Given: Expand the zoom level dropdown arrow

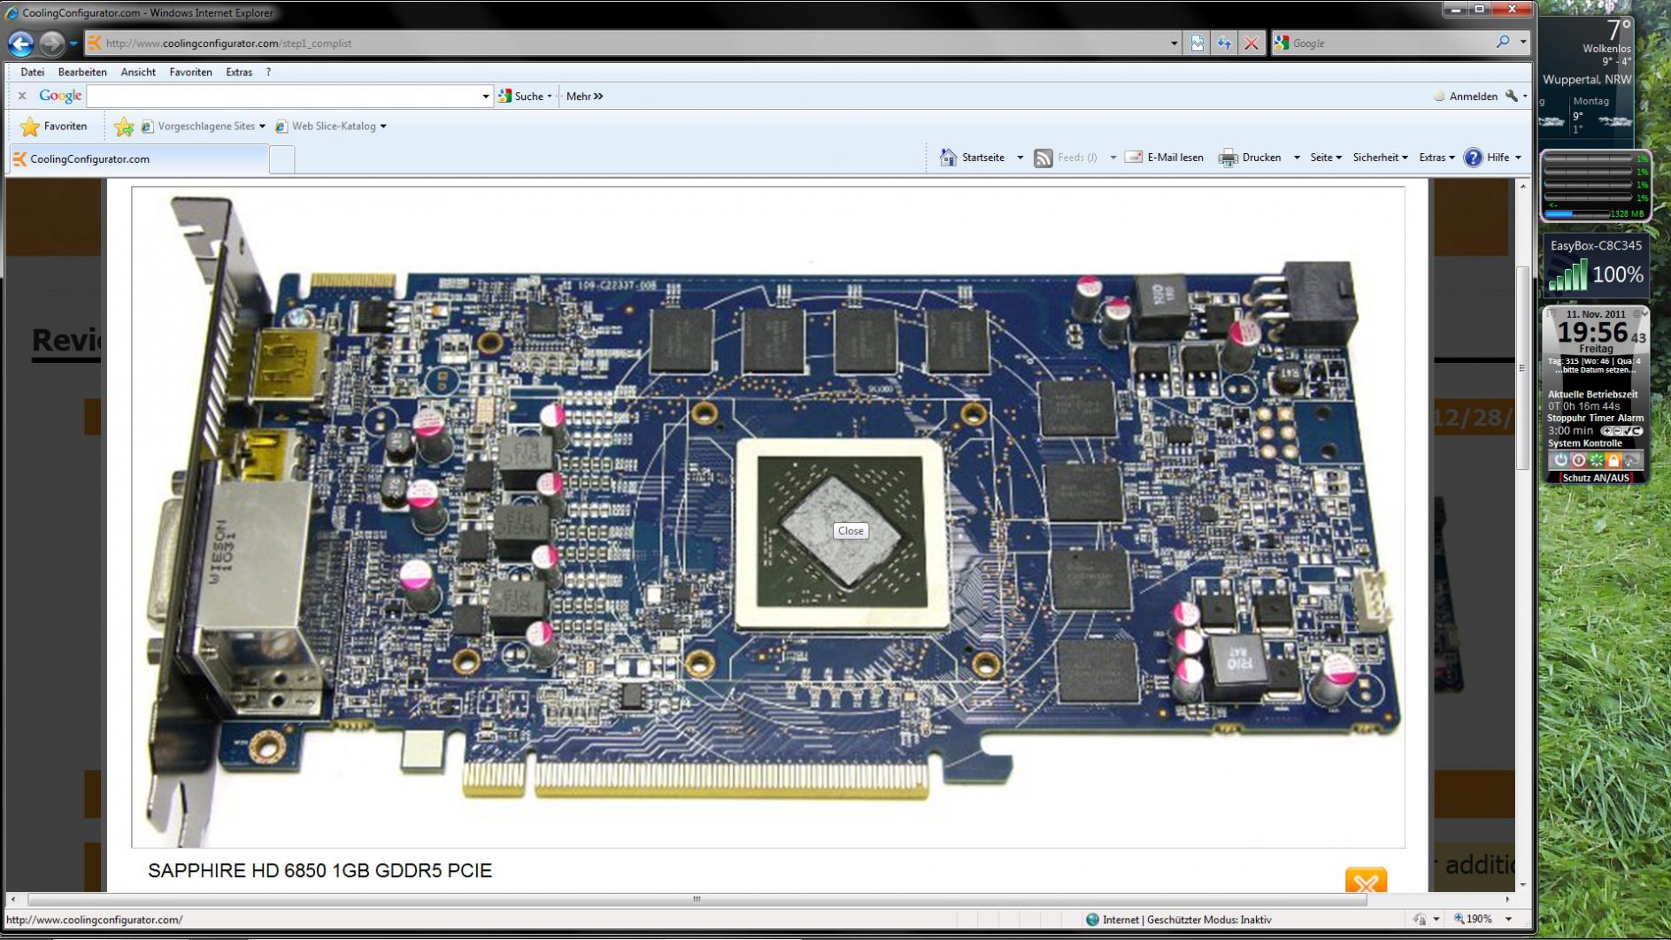Looking at the screenshot, I should [x=1508, y=920].
